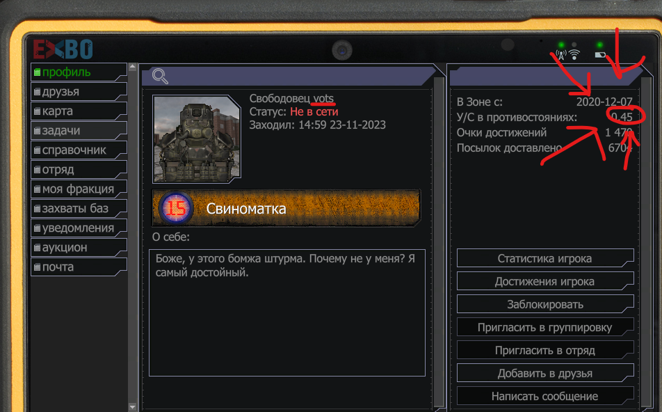The image size is (662, 412).
Task: Click the battery indicator icon
Action: [x=600, y=55]
